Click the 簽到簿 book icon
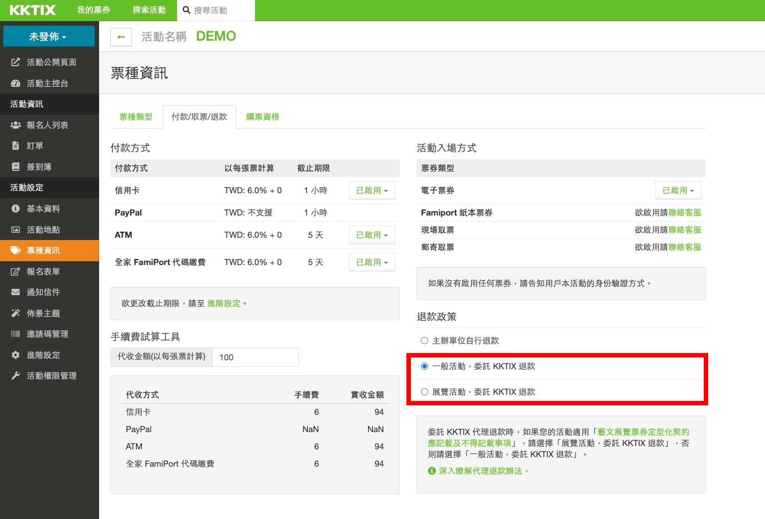The height and width of the screenshot is (519, 765). click(16, 167)
